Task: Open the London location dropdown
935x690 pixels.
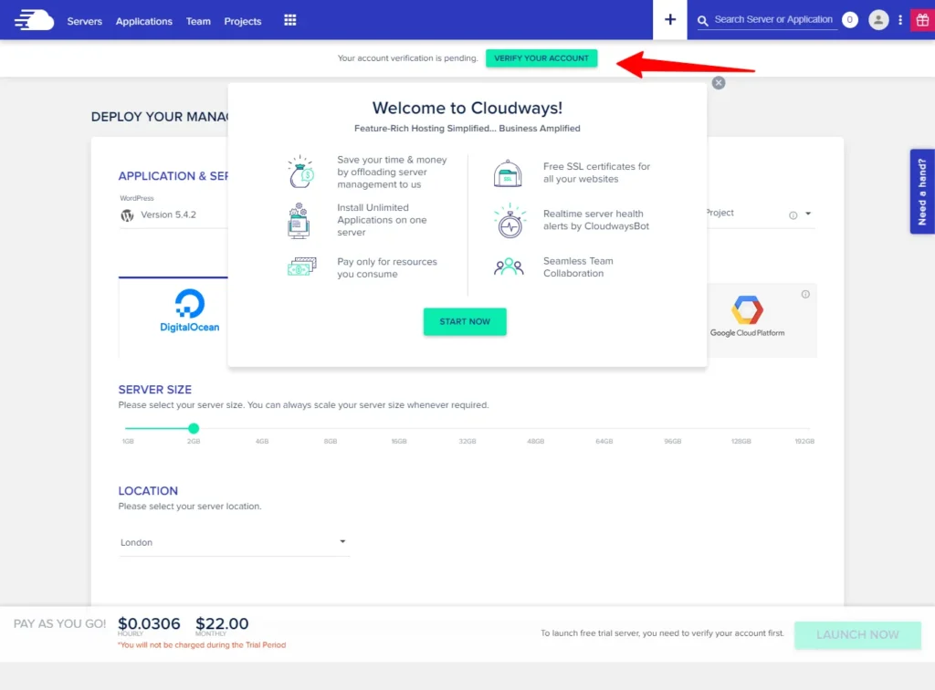Action: pyautogui.click(x=234, y=541)
